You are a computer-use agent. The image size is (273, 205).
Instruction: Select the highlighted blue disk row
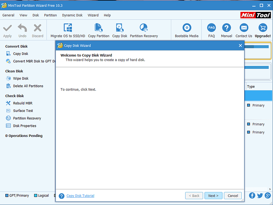point(258,95)
